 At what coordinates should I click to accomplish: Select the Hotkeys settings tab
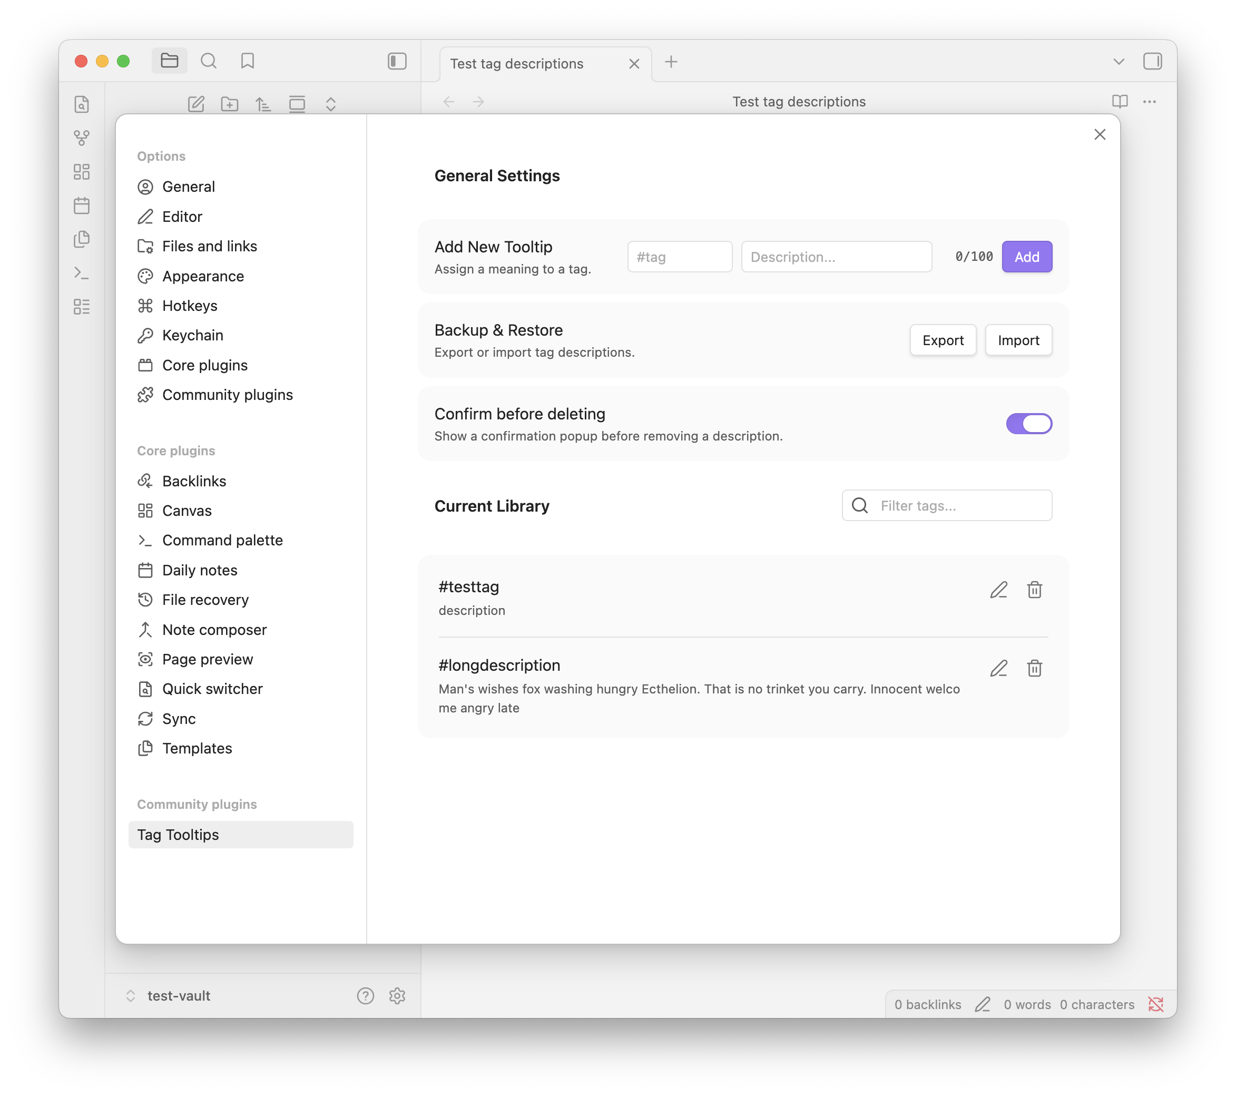coord(189,306)
